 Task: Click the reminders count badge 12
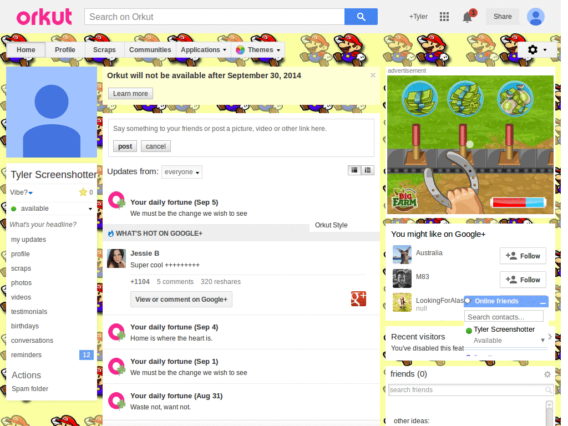pyautogui.click(x=86, y=354)
